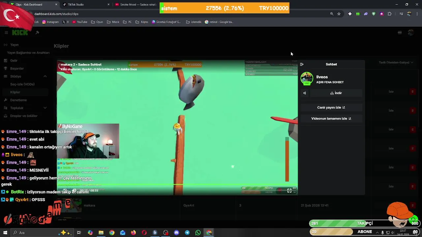
Task: Click the 21 Şub 2026 13:41 date cell
Action: (315, 205)
